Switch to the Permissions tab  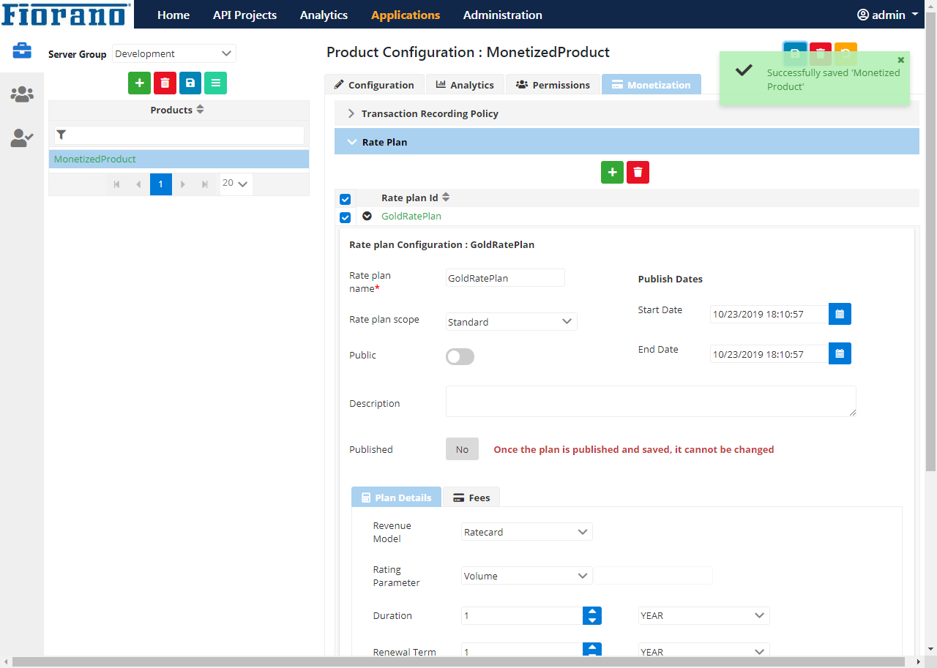553,85
